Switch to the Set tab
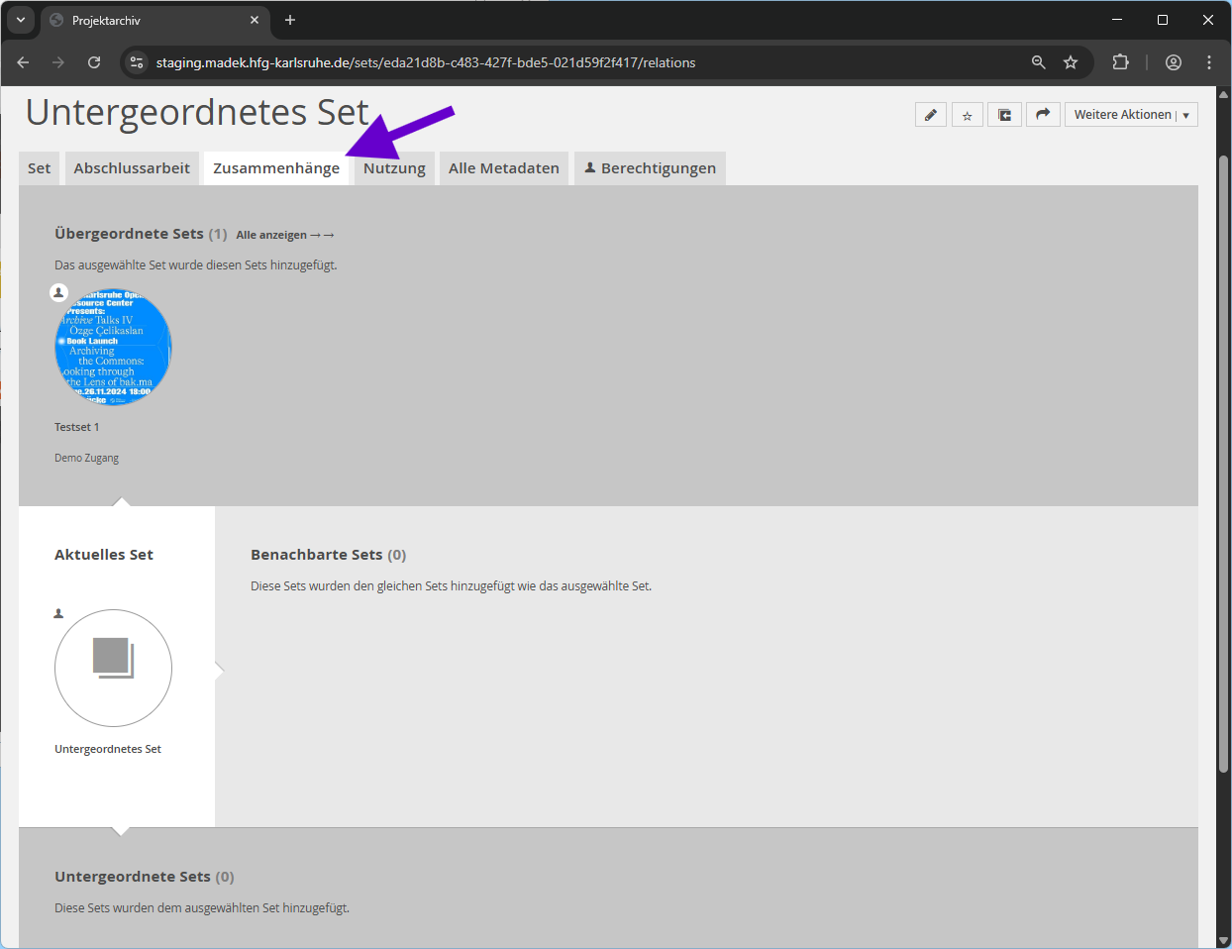Image resolution: width=1232 pixels, height=949 pixels. coord(40,168)
